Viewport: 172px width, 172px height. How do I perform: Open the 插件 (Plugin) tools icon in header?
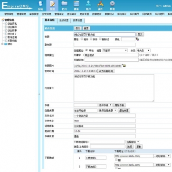click(100, 4)
